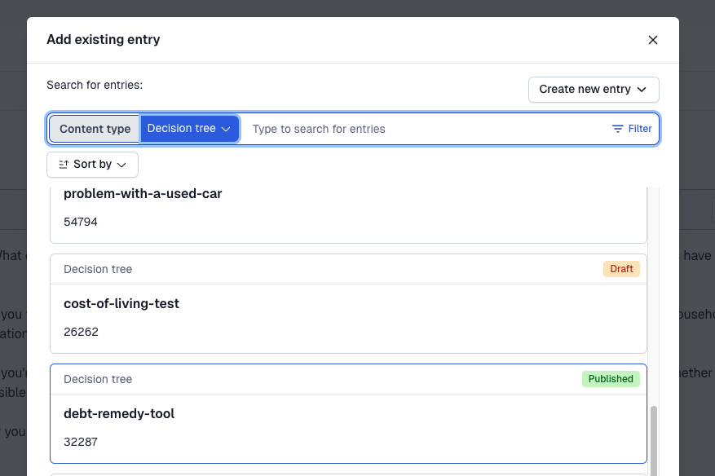This screenshot has height=476, width=715.
Task: Click entry ID 26262
Action: [81, 332]
